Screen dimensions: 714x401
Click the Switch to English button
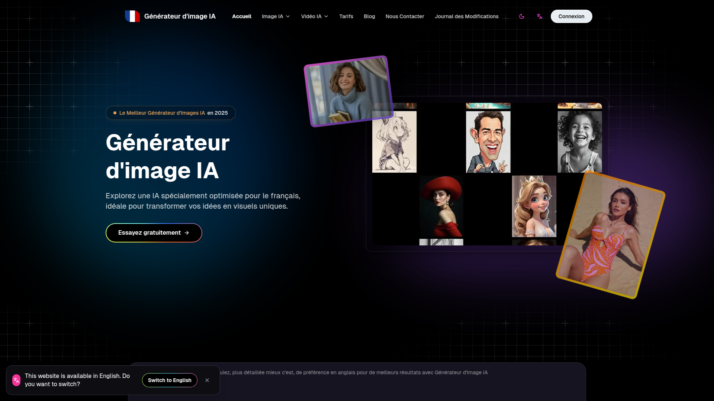pyautogui.click(x=170, y=380)
